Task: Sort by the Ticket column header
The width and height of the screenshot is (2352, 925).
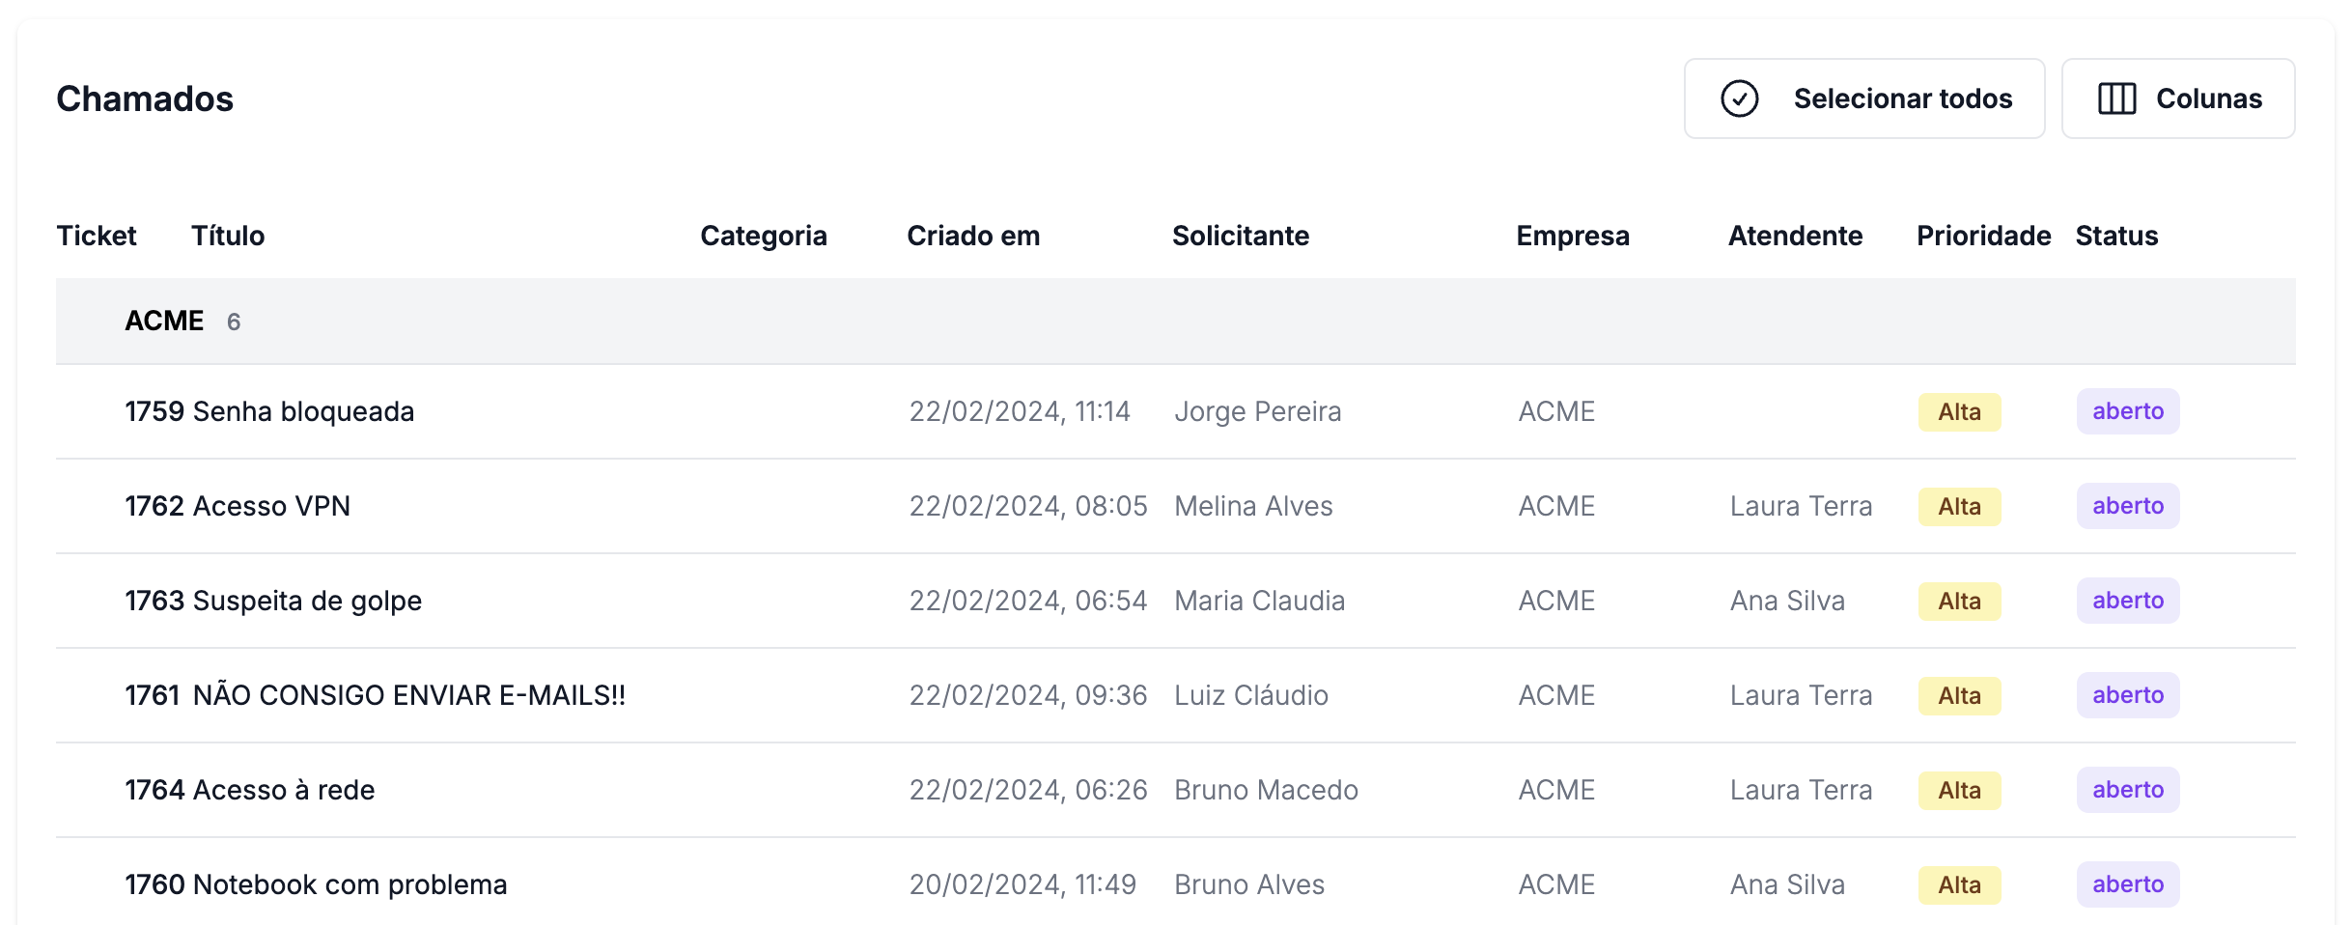Action: pos(97,236)
